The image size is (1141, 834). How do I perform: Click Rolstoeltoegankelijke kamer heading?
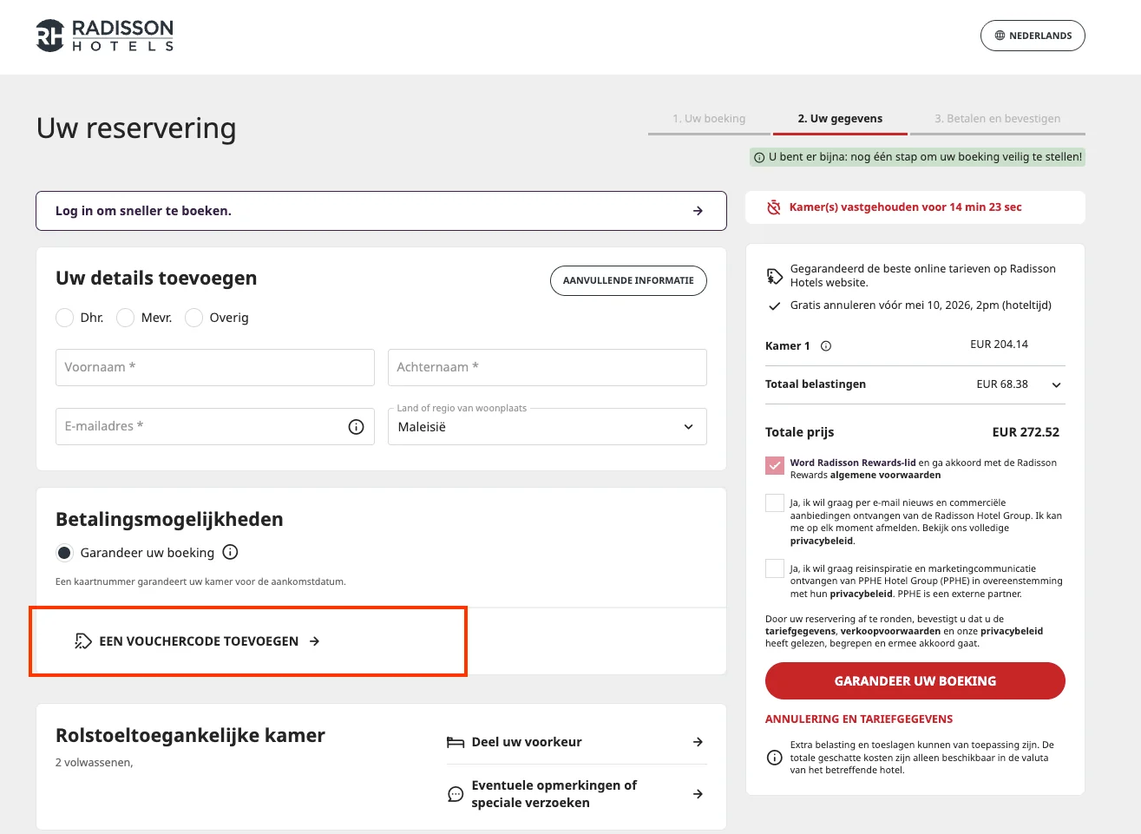(190, 736)
